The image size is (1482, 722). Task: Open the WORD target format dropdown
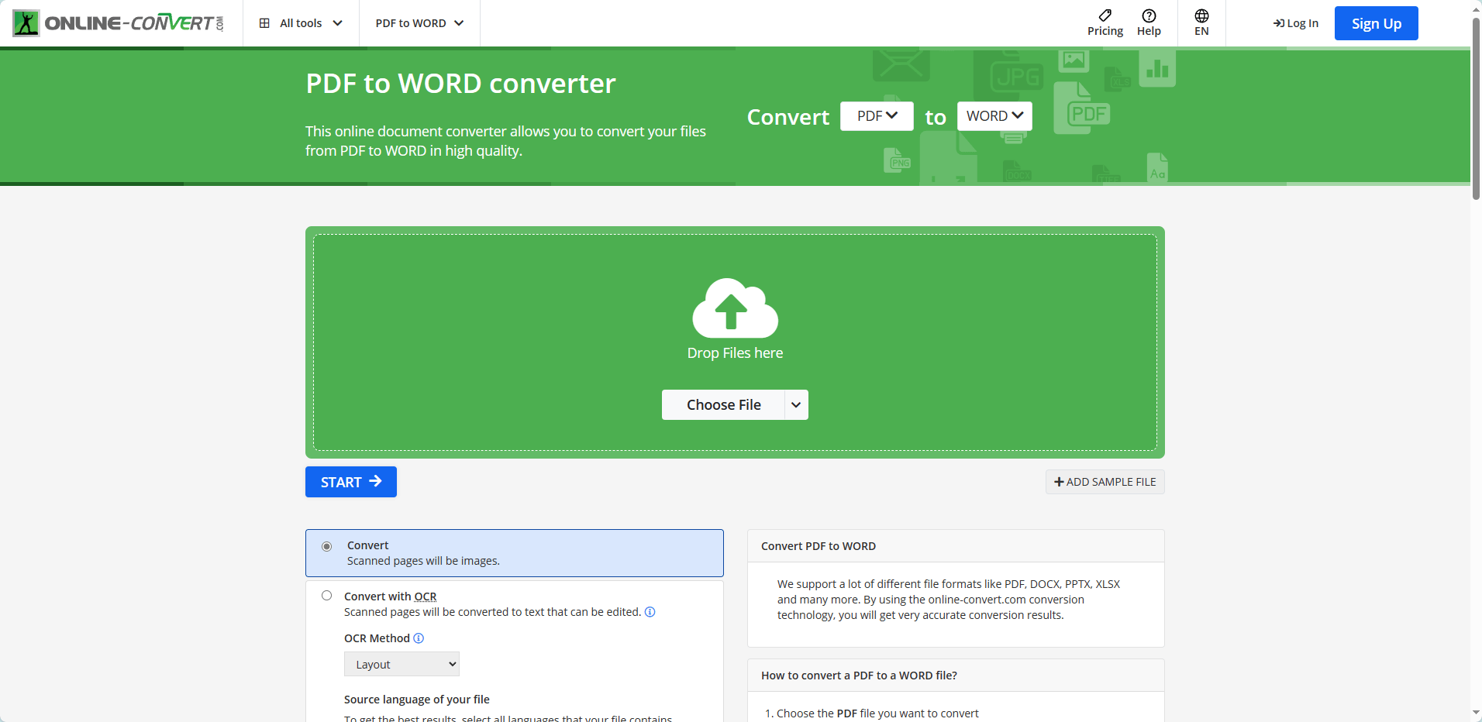point(994,116)
